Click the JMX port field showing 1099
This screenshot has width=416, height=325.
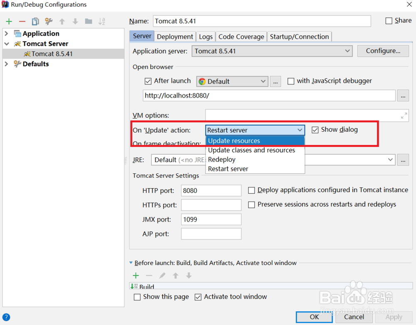[x=211, y=219]
